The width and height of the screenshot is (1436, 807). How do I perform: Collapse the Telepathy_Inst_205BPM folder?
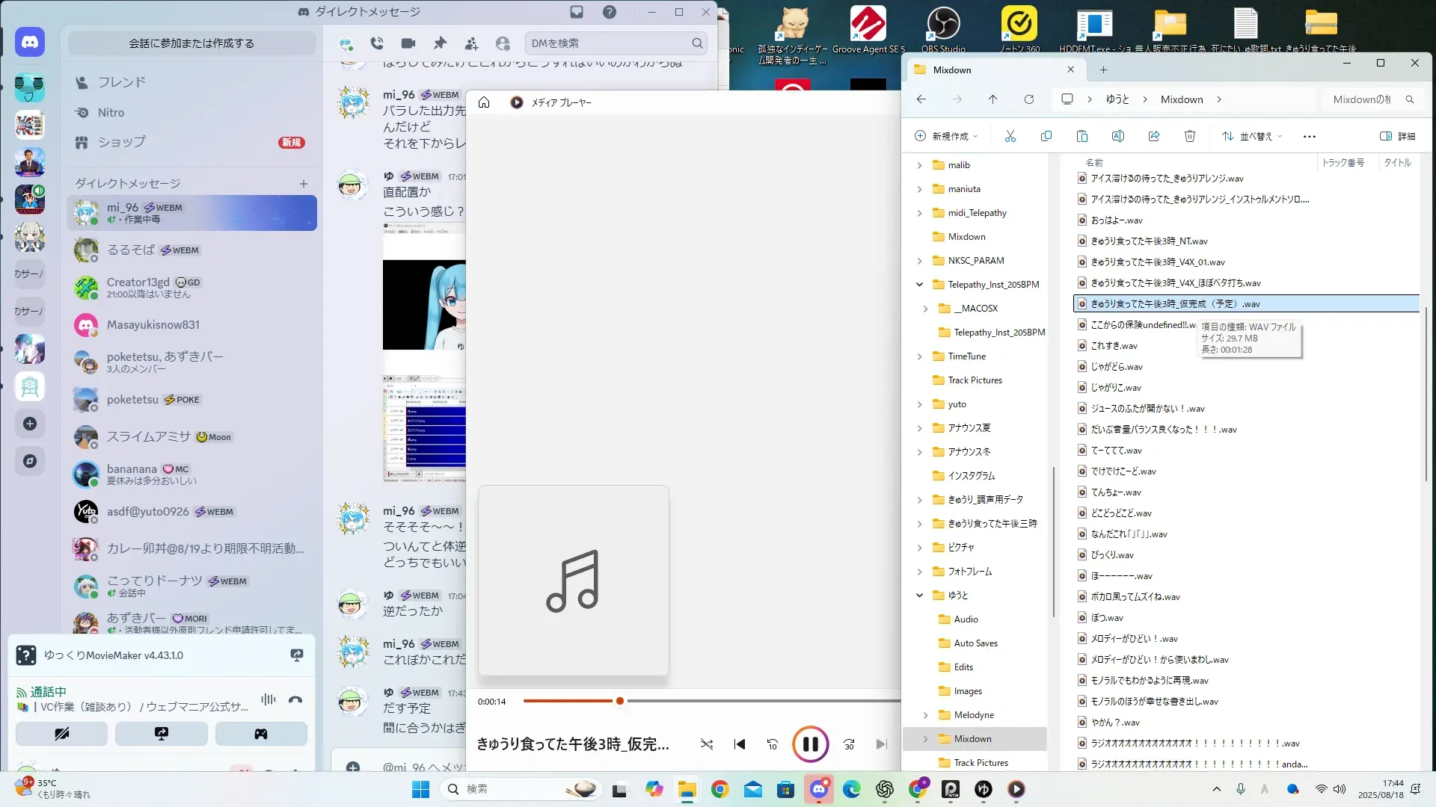919,285
